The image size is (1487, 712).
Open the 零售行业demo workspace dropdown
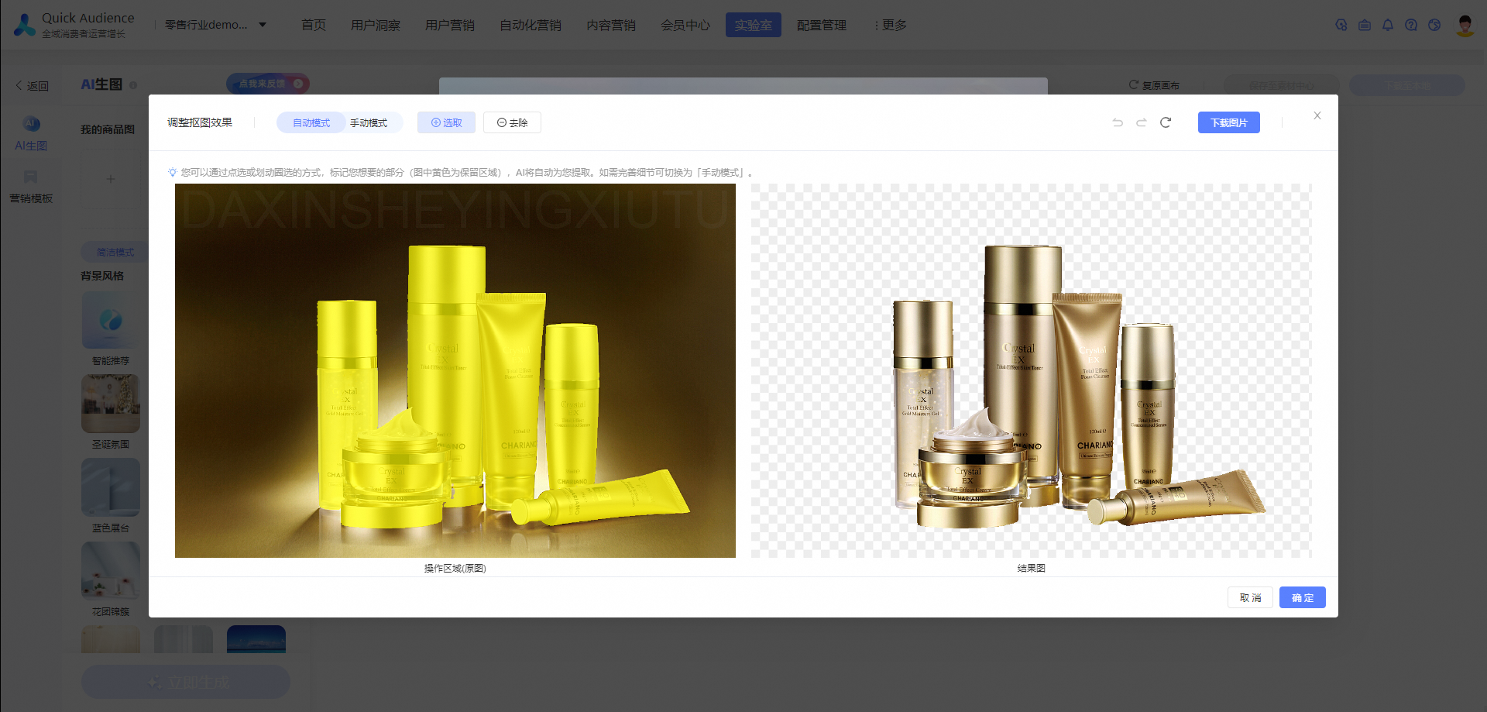point(215,25)
